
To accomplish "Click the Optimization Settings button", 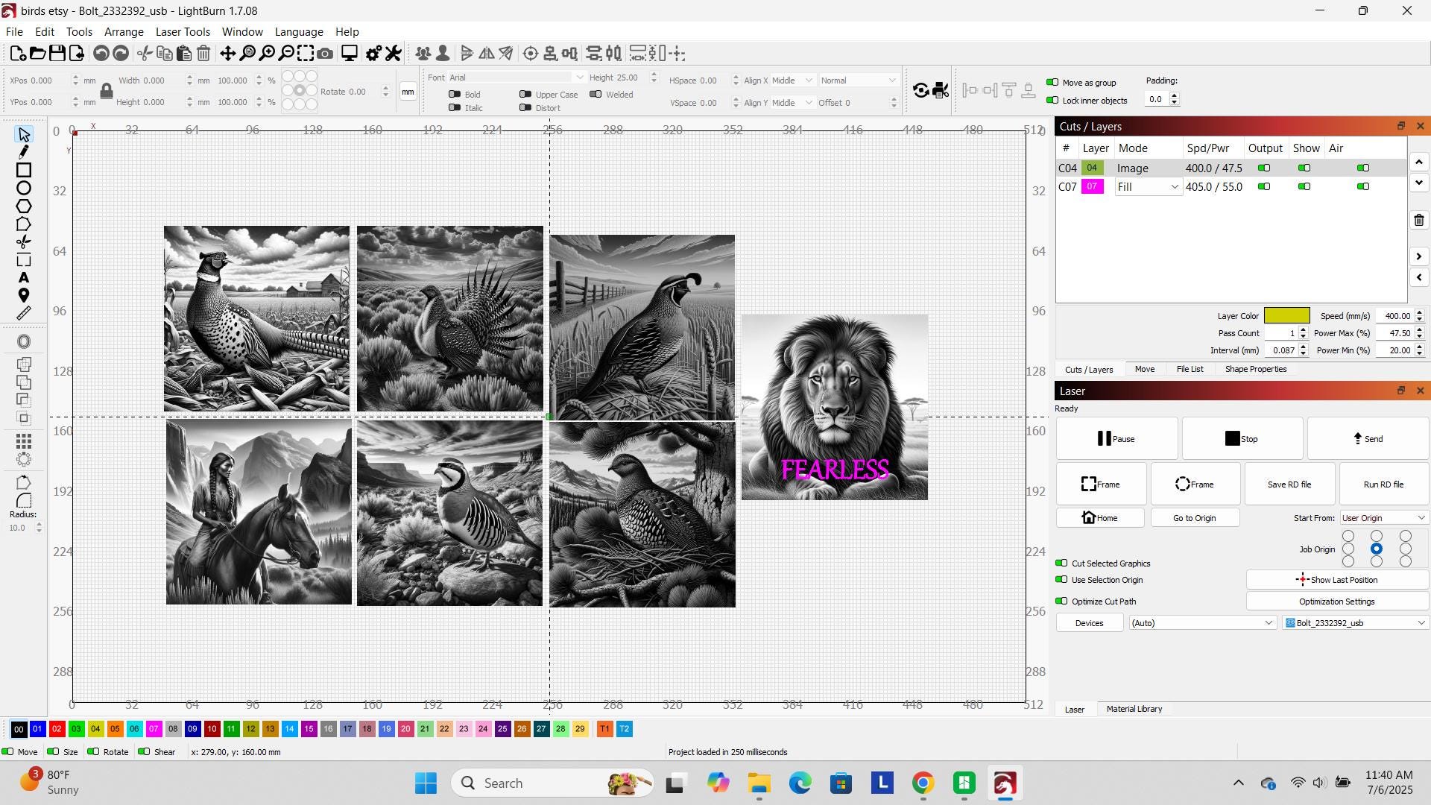I will pyautogui.click(x=1337, y=602).
